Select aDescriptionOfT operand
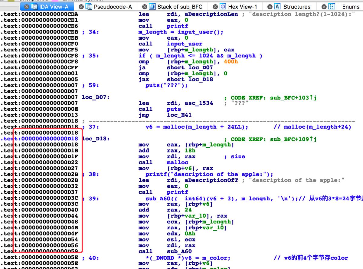Image resolution: width=363 pixels, height=269 pixels. pyautogui.click(x=211, y=180)
